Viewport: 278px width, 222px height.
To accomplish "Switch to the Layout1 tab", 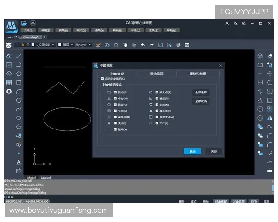I will coord(46,178).
